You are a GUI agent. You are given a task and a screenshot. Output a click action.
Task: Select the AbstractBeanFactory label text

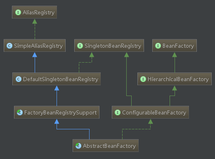109,146
